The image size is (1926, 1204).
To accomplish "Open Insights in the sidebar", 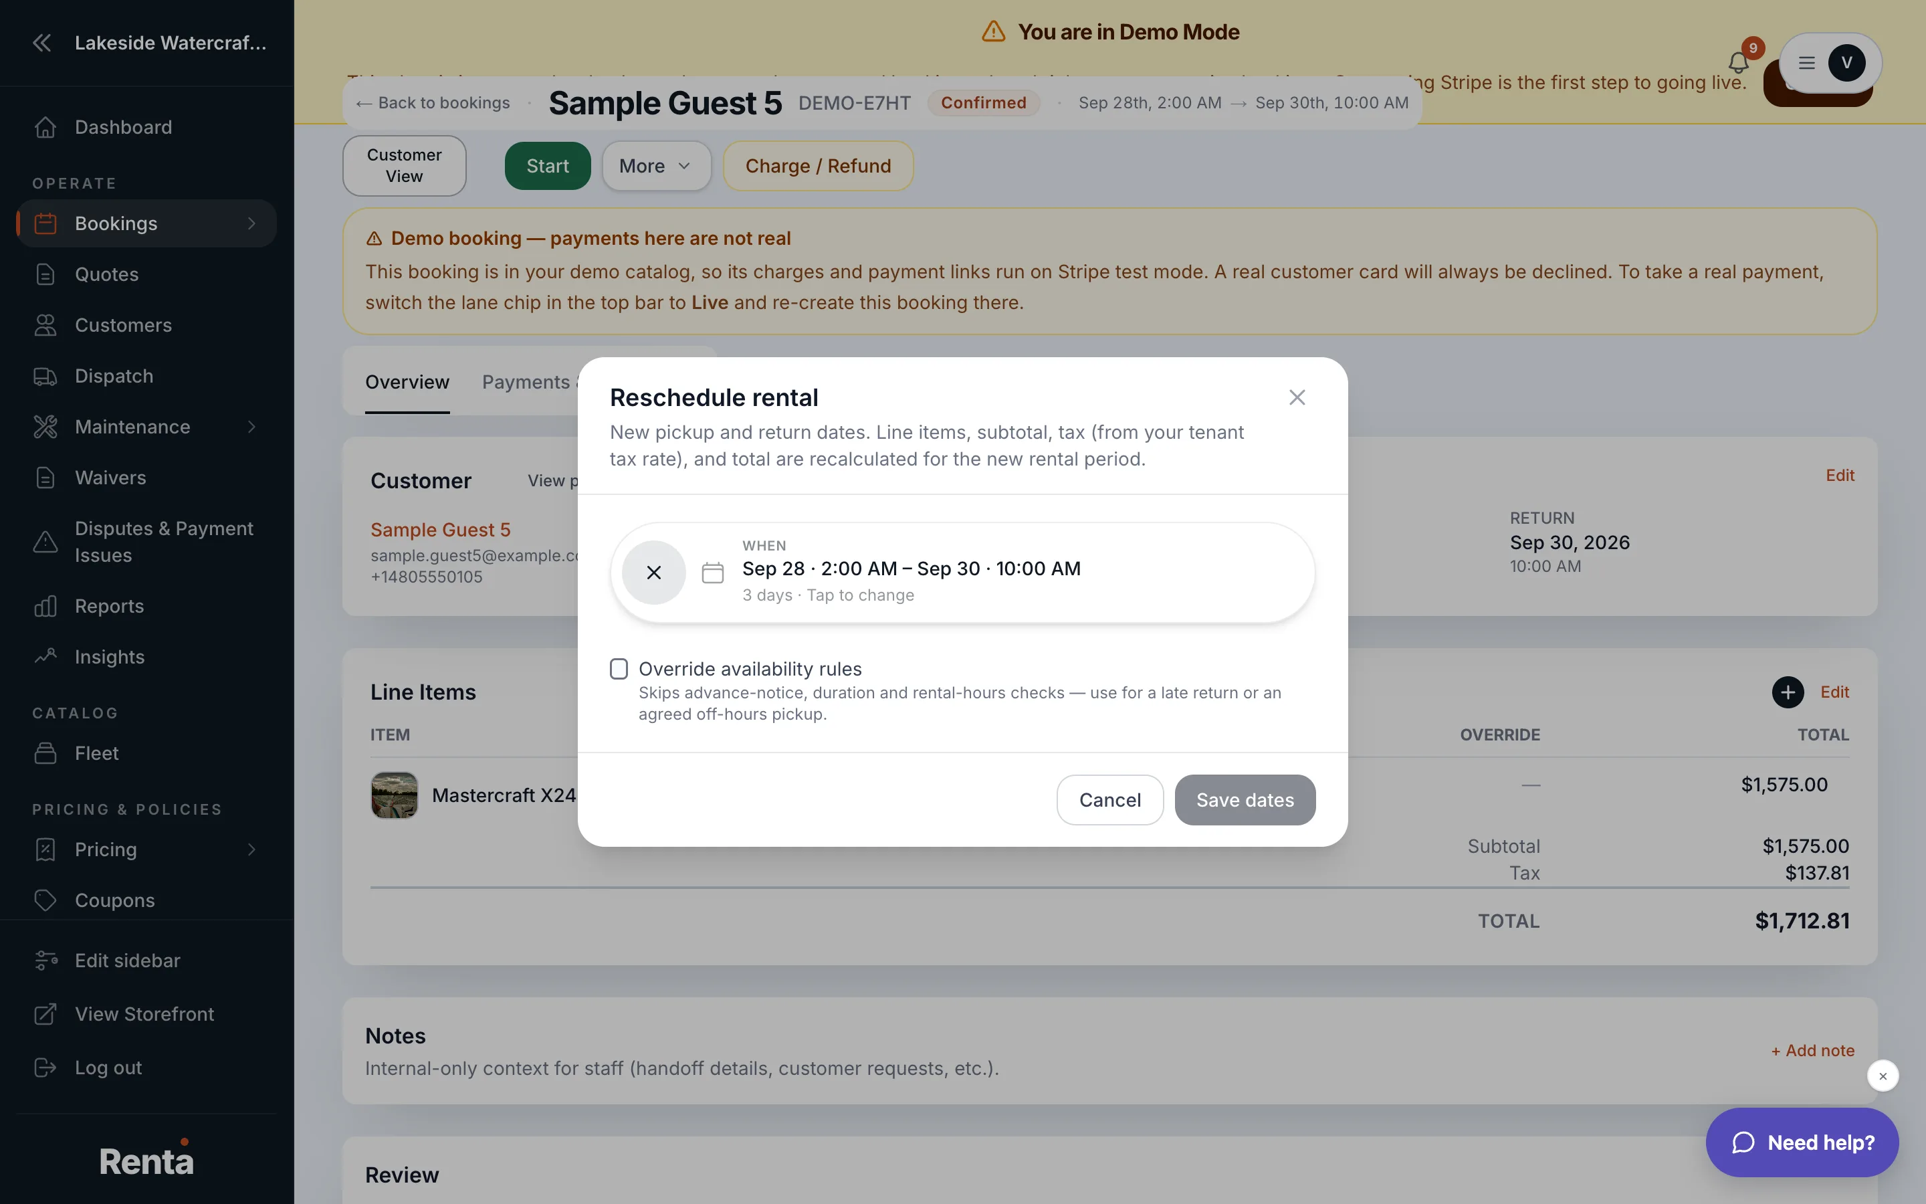I will (x=146, y=657).
